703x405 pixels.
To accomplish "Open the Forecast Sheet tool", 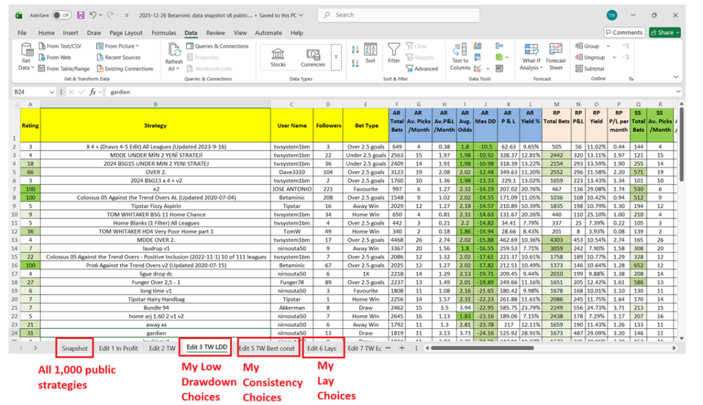I will [x=556, y=49].
